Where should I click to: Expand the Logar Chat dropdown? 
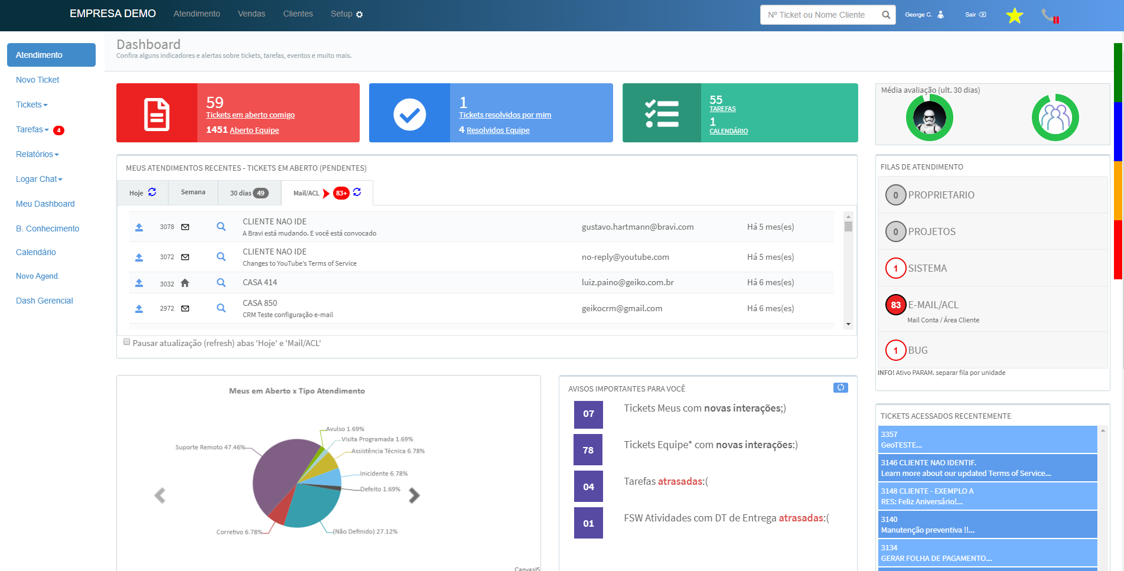39,179
